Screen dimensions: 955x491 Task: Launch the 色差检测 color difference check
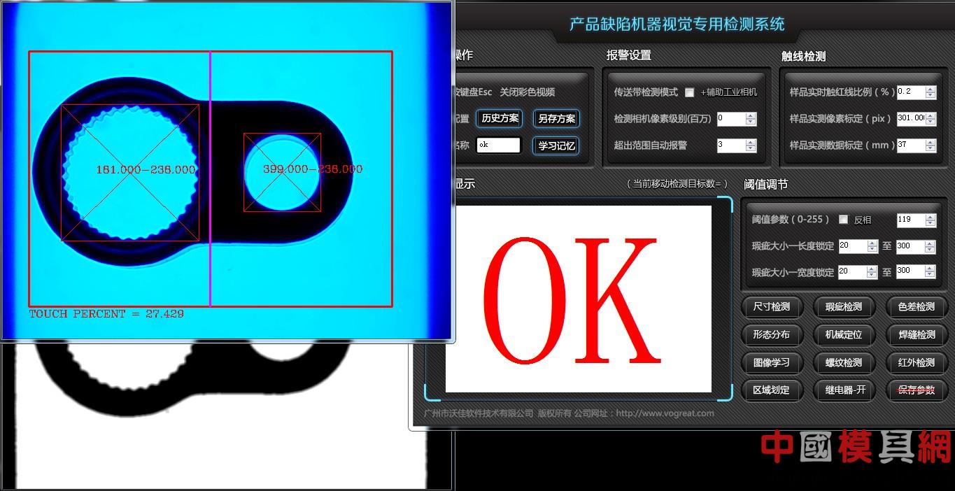[916, 306]
